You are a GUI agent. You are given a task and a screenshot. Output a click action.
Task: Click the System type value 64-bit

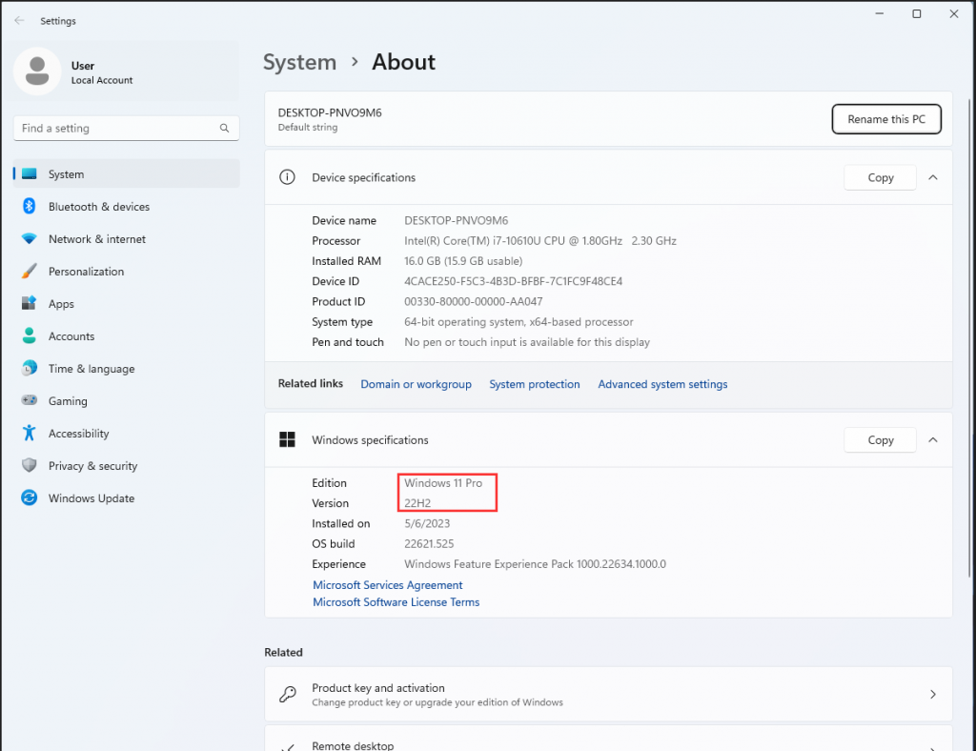pyautogui.click(x=518, y=322)
